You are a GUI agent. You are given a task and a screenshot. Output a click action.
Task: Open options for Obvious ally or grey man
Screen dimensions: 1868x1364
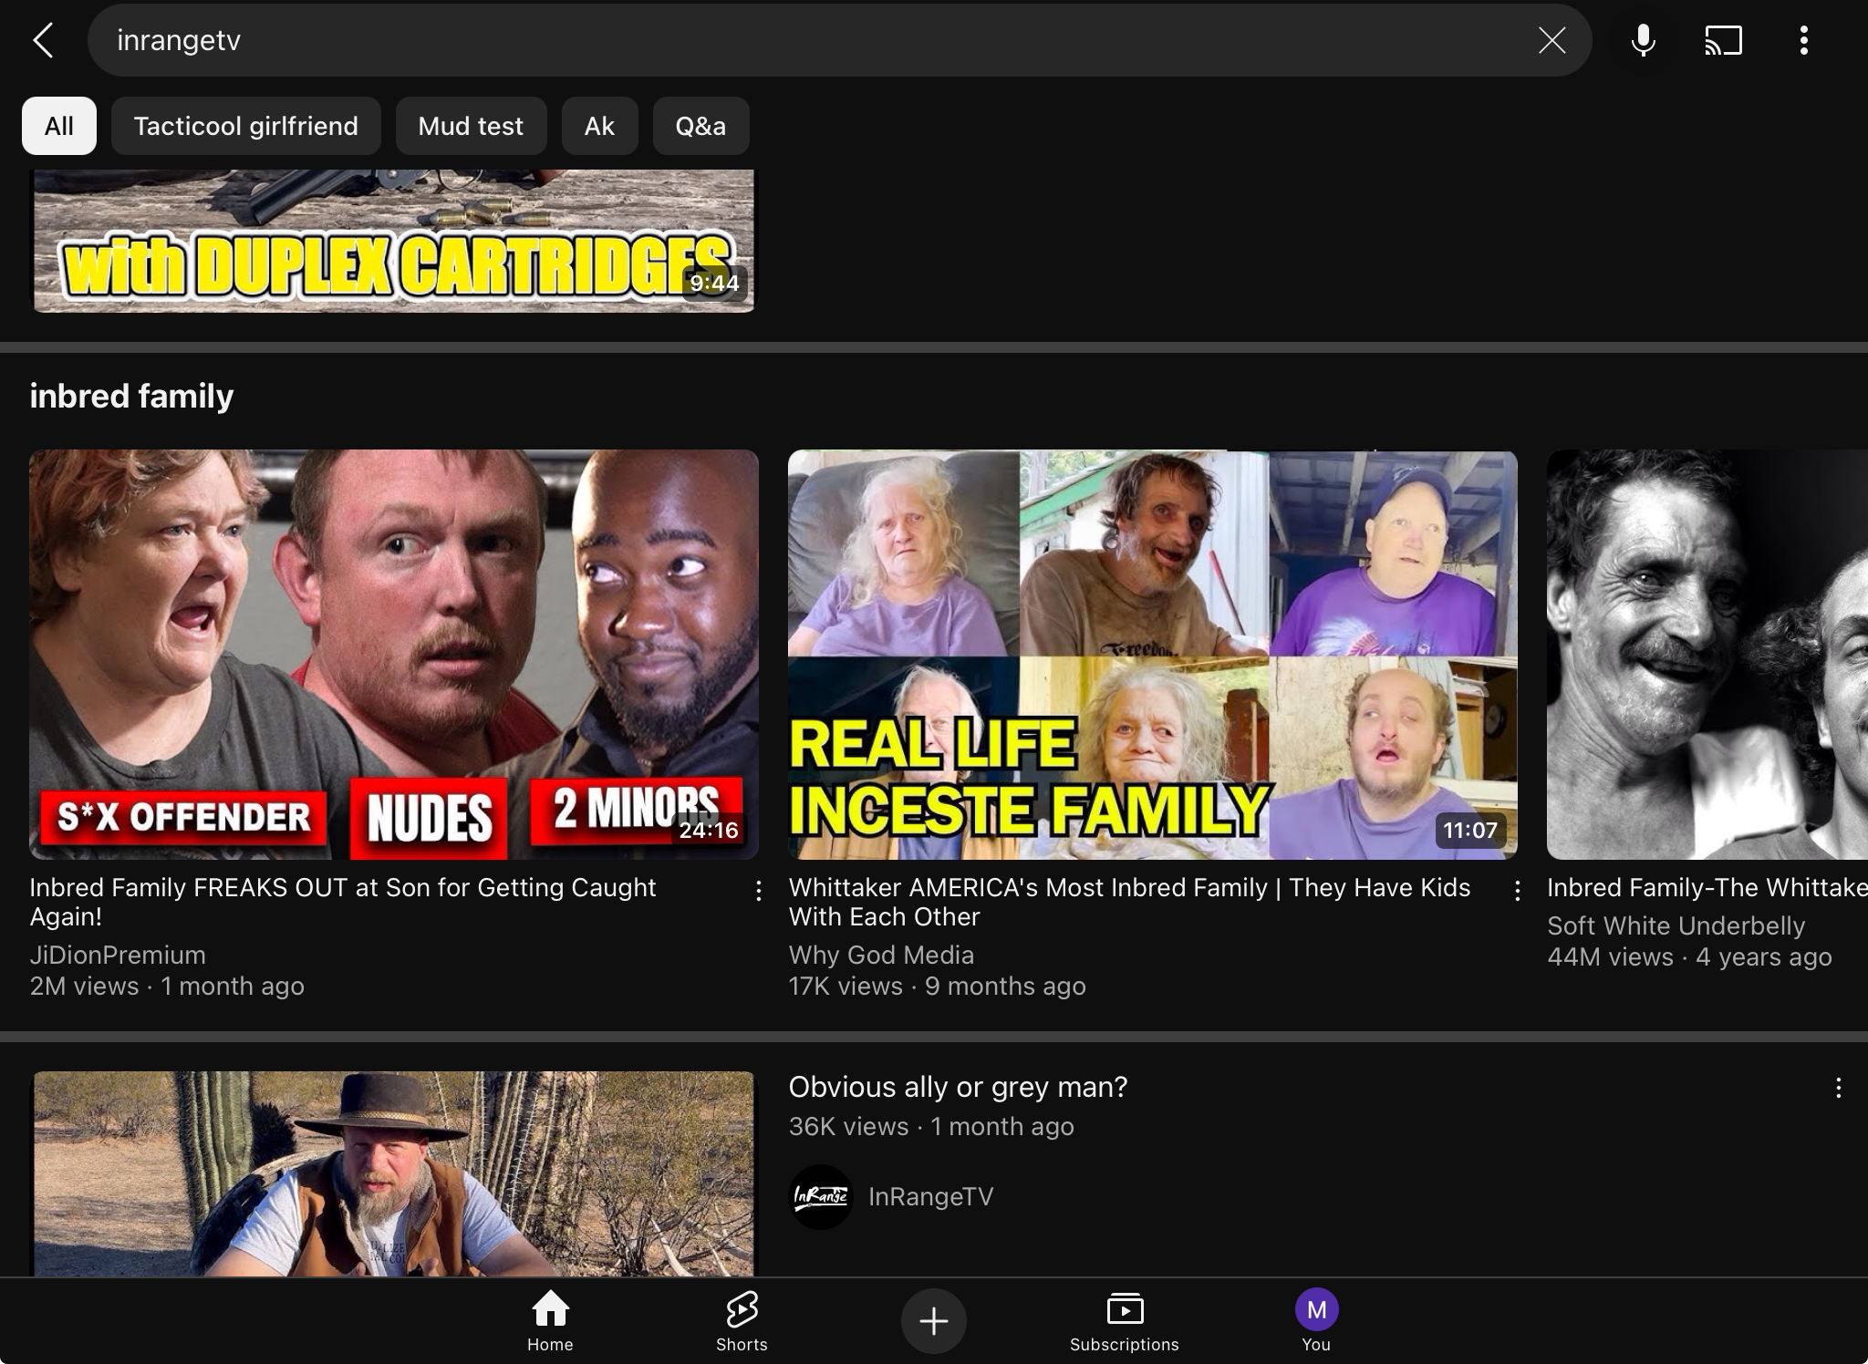(x=1838, y=1088)
